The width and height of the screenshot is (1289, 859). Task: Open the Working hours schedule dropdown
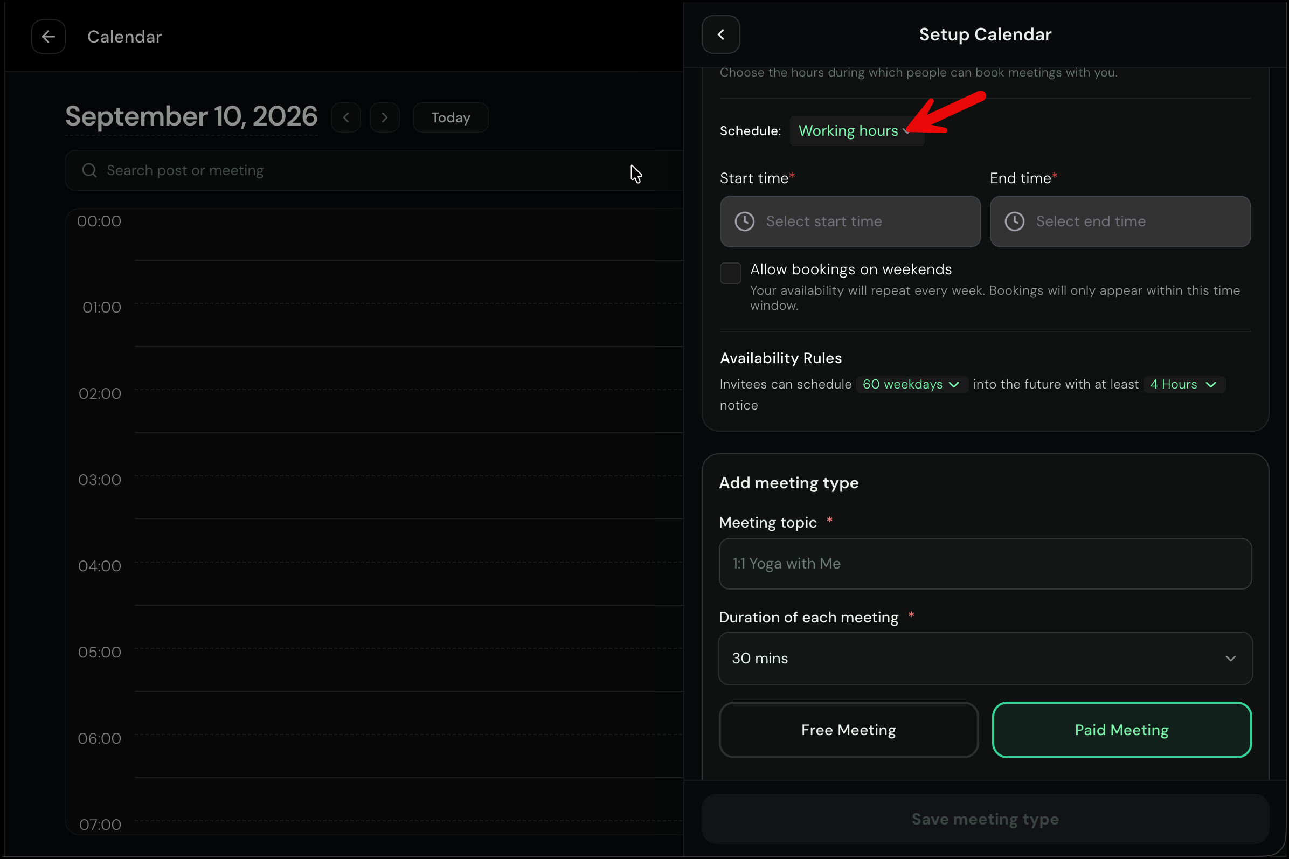(857, 131)
